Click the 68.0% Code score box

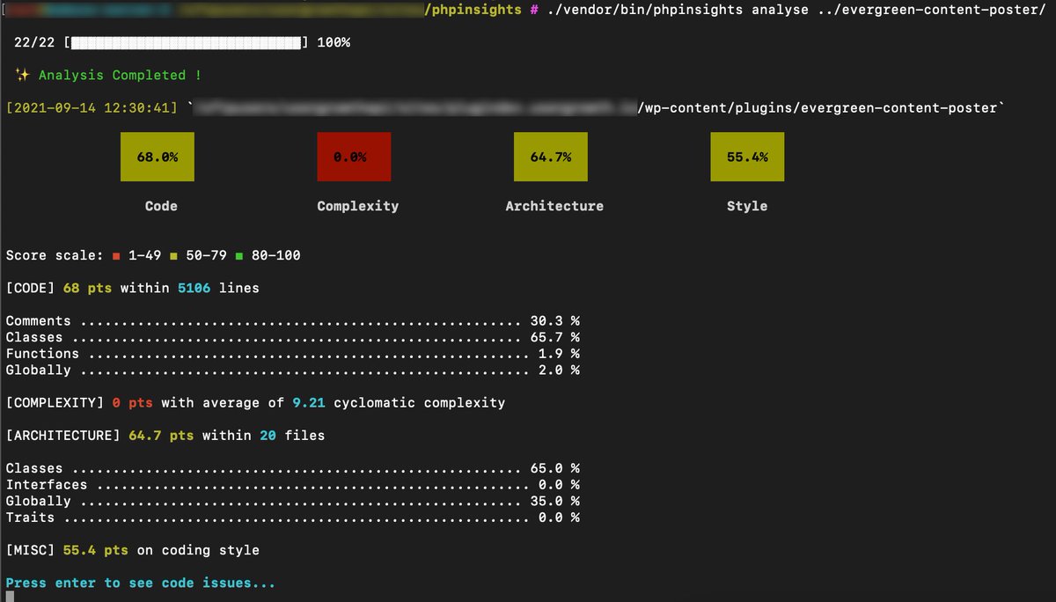tap(158, 157)
